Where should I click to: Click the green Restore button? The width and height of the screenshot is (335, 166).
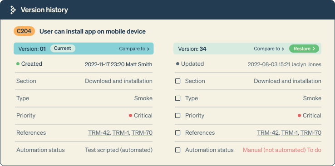pyautogui.click(x=304, y=49)
